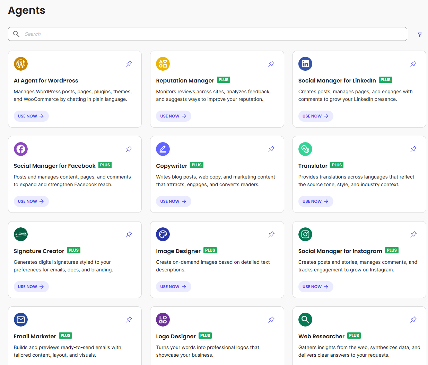428x365 pixels.
Task: Open the filter options funnel icon
Action: [x=419, y=35]
